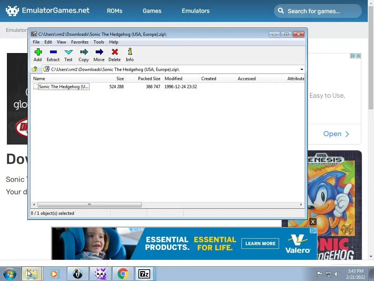The height and width of the screenshot is (281, 374).
Task: Click the taskbar clock showing 3:43 PM
Action: 355,274
